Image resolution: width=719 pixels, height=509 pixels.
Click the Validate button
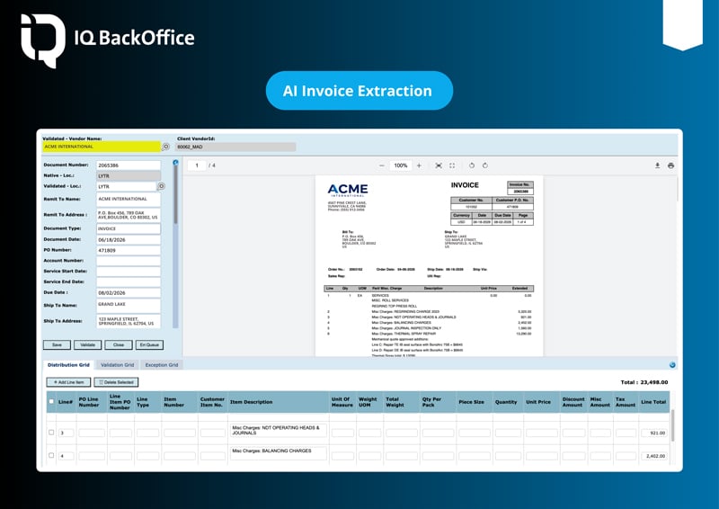click(87, 344)
